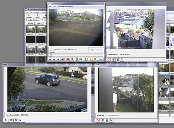
Task: Click the long timeline slider in 6112 window
Action: 76,55
